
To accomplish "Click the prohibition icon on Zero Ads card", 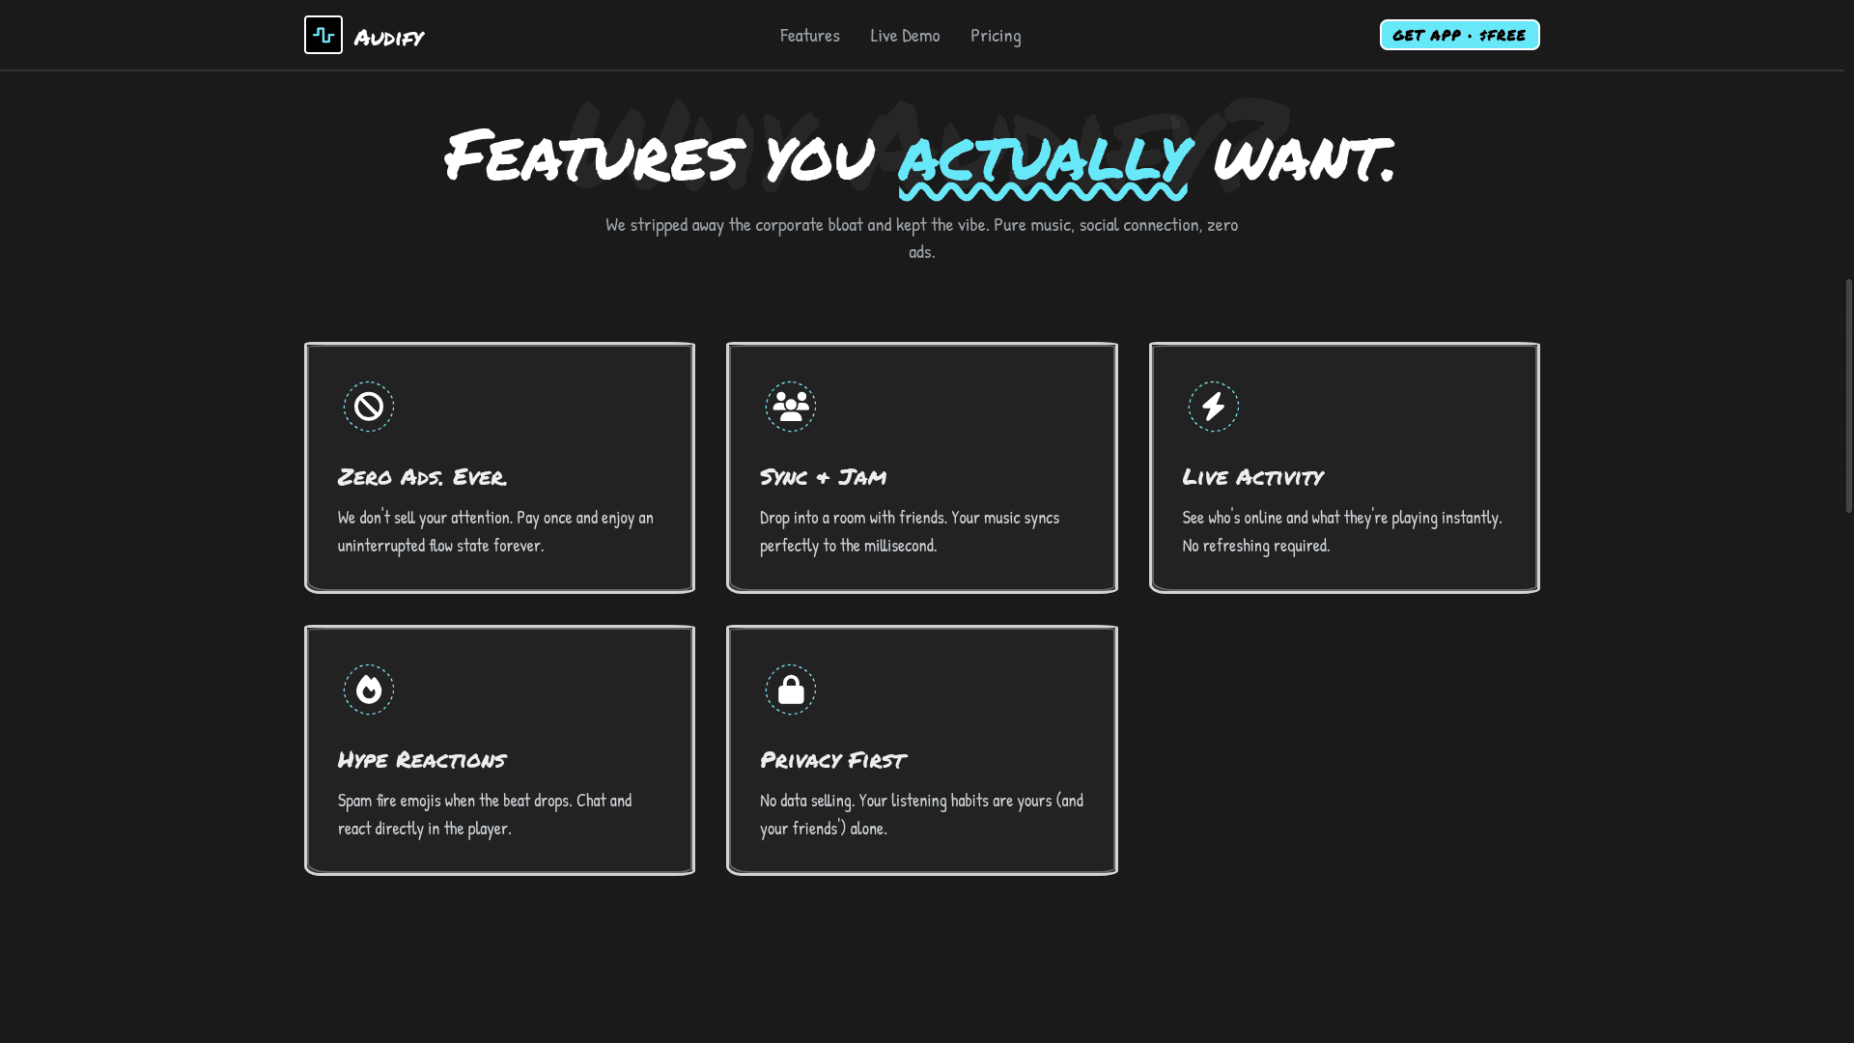I will (x=368, y=406).
